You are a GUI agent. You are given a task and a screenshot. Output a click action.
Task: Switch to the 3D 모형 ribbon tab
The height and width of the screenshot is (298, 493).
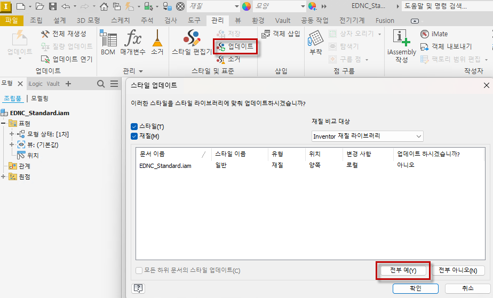(x=88, y=20)
